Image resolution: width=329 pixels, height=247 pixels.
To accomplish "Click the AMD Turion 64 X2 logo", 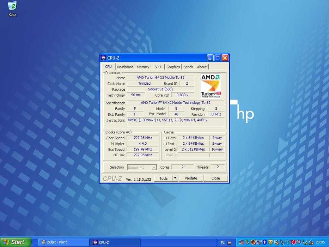I will click(x=211, y=86).
